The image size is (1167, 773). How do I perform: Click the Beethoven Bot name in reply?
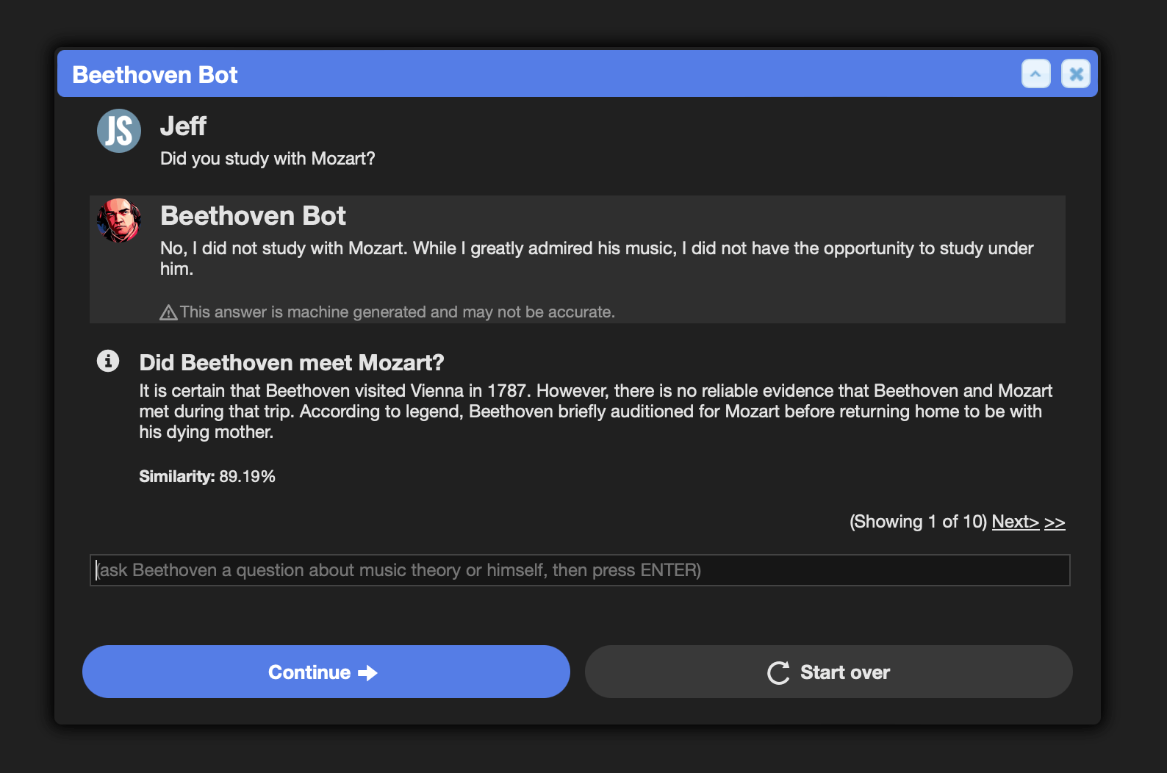pyautogui.click(x=253, y=216)
